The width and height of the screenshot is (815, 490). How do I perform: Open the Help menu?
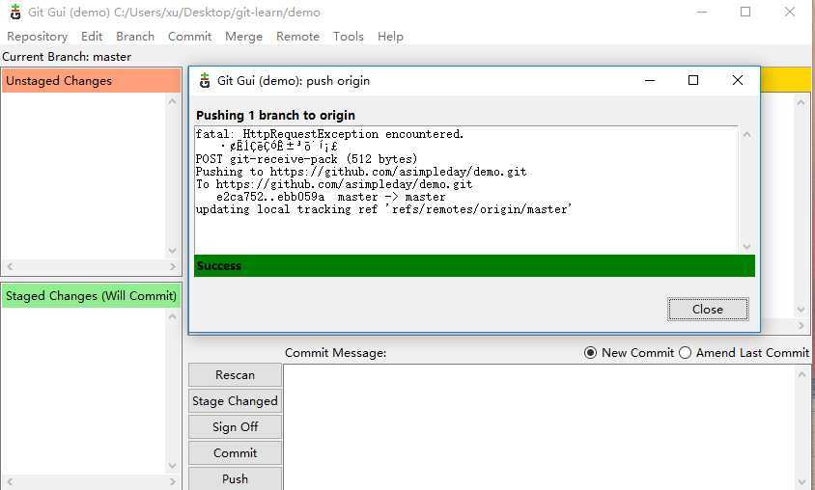tap(390, 37)
